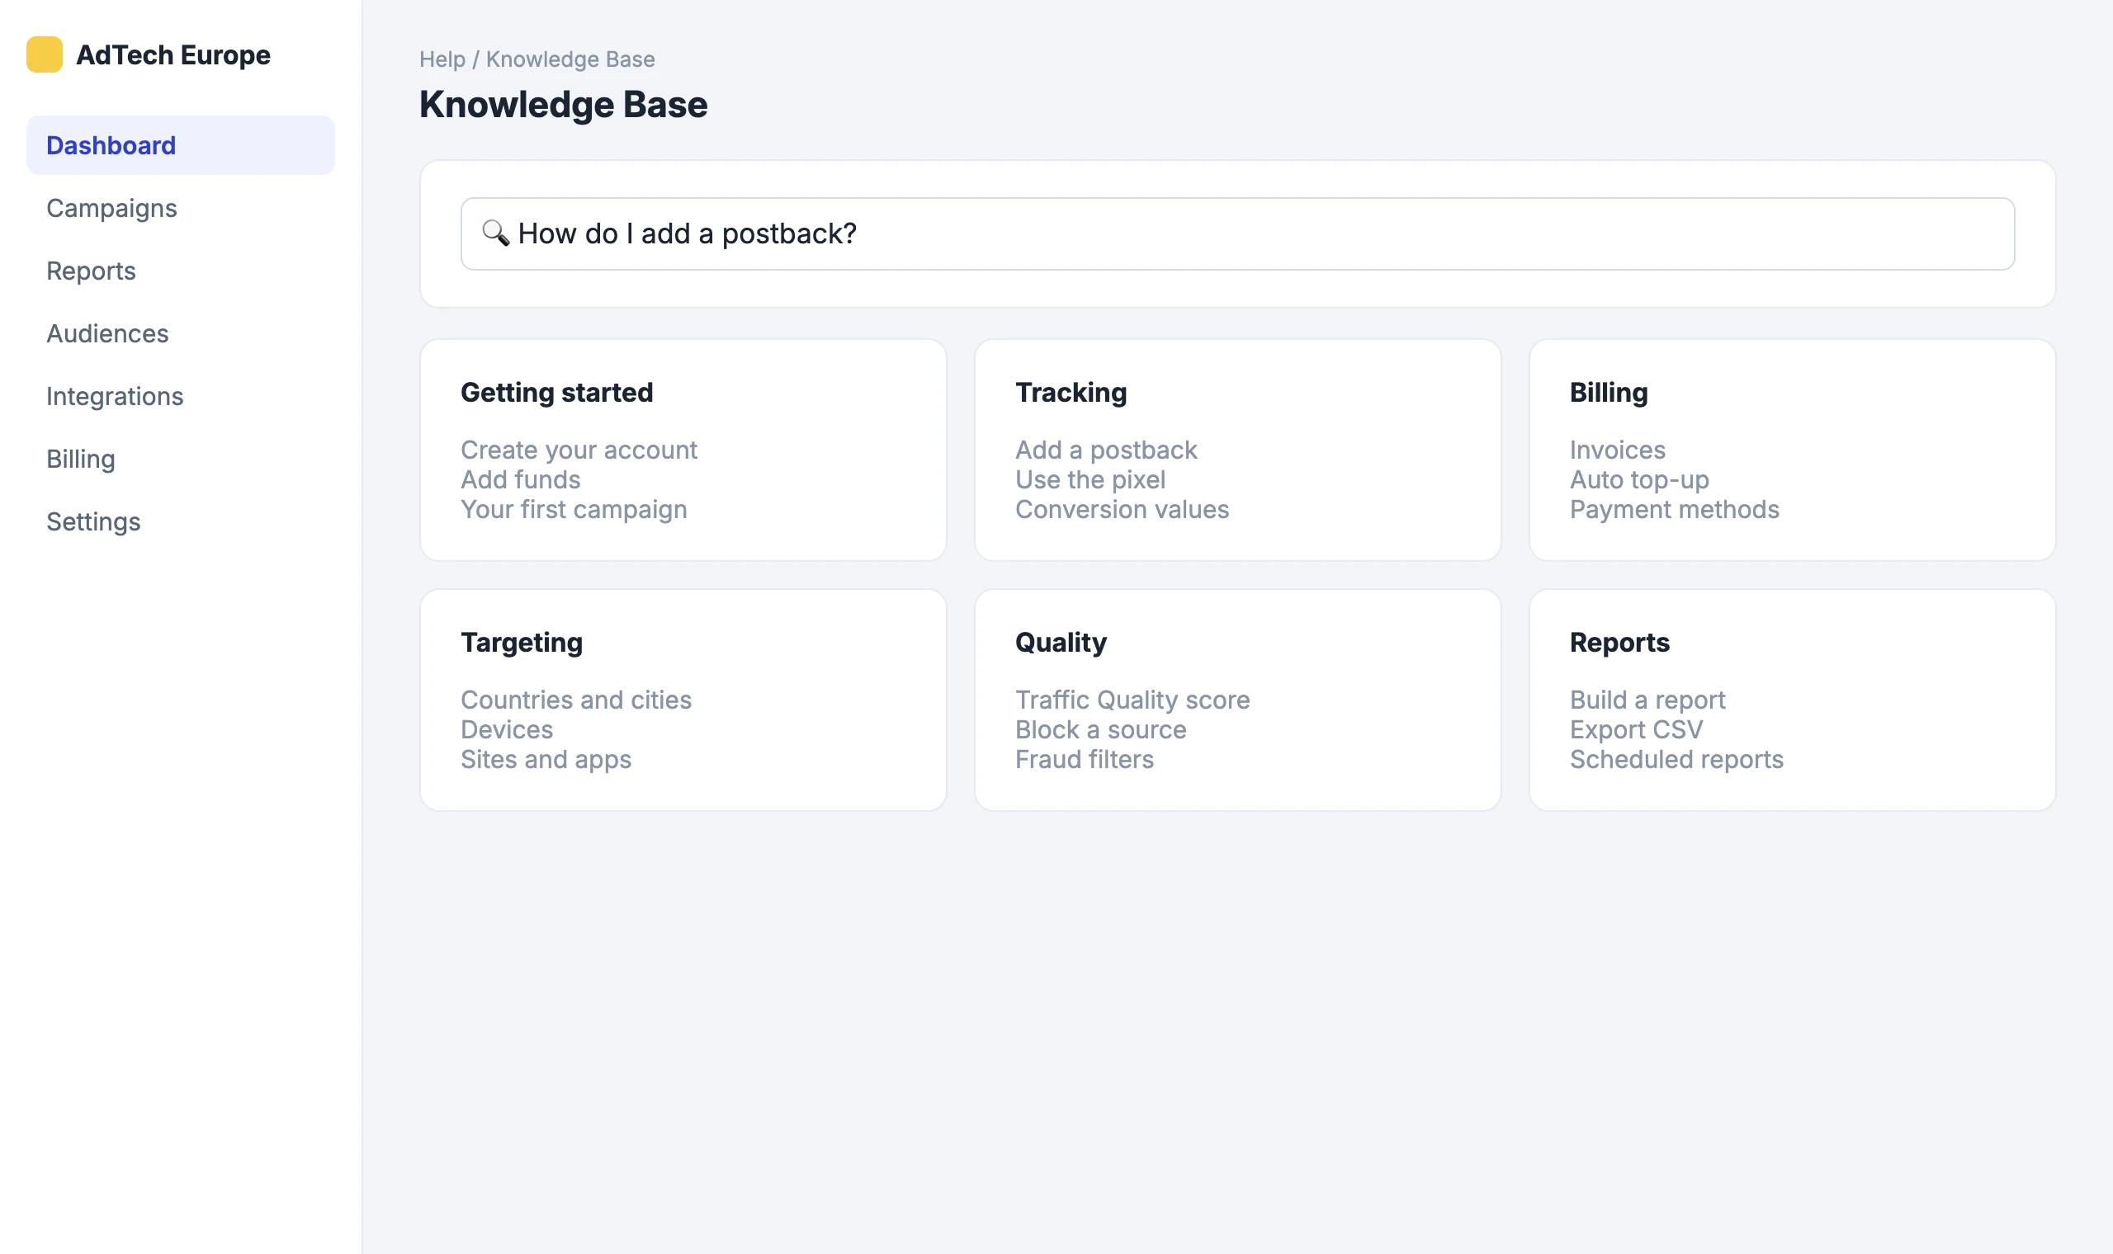Image resolution: width=2113 pixels, height=1254 pixels.
Task: Open the Invoices article
Action: tap(1618, 450)
